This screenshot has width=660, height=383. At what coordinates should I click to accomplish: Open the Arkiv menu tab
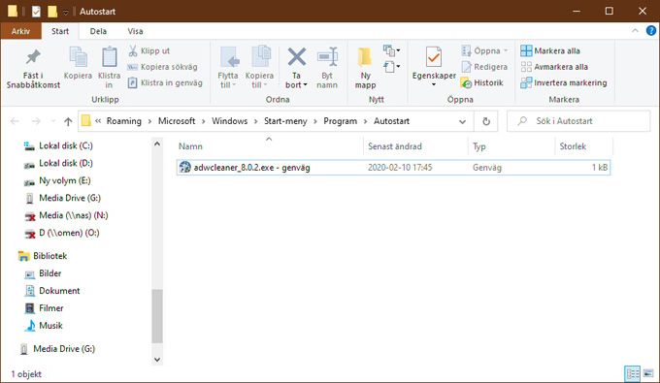[x=20, y=31]
